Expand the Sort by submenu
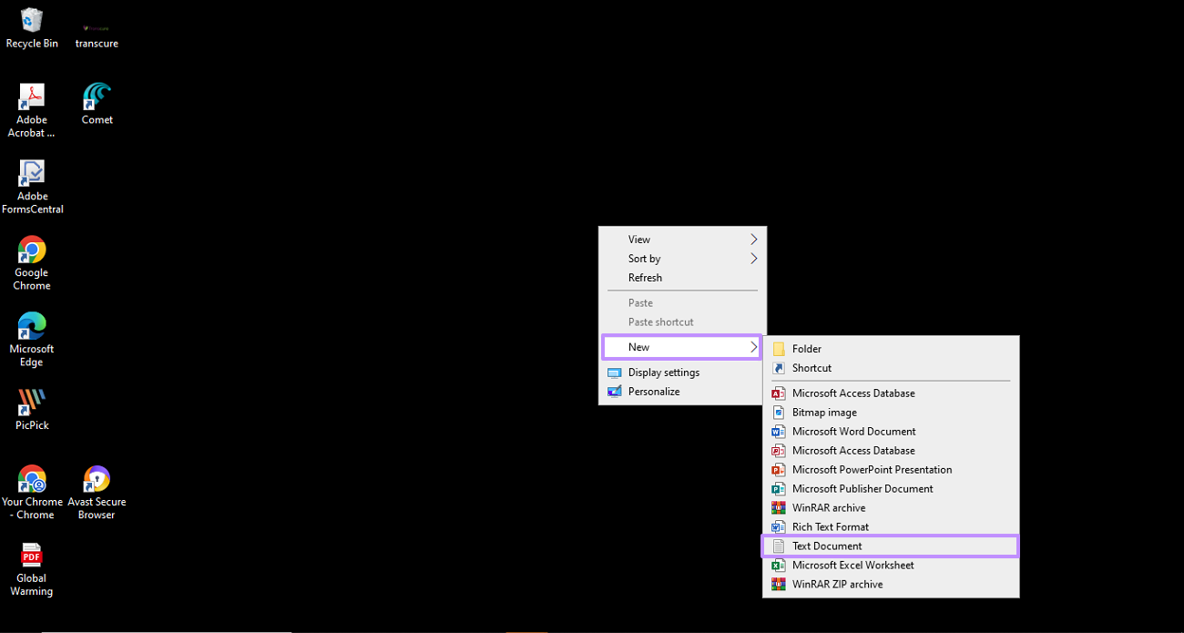 (x=752, y=258)
